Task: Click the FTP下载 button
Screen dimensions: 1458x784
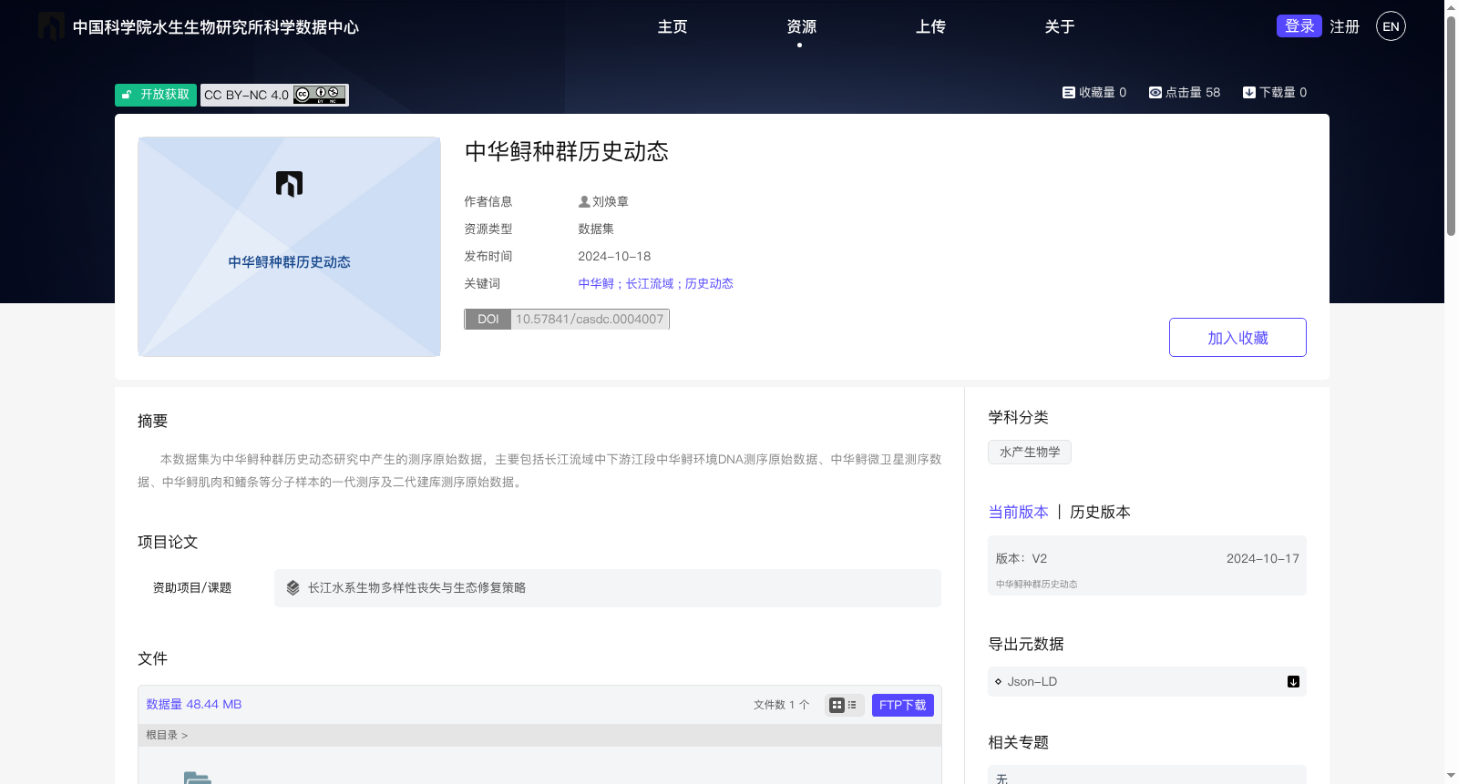Action: (902, 706)
